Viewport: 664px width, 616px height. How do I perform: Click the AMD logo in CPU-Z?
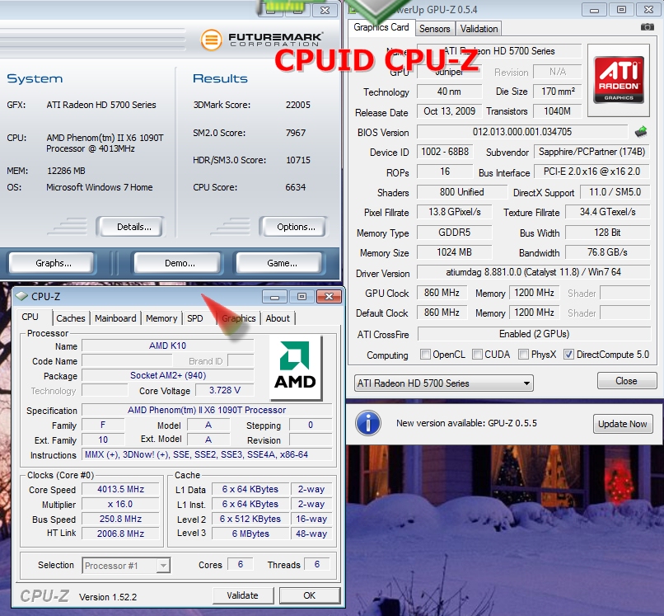pos(295,367)
